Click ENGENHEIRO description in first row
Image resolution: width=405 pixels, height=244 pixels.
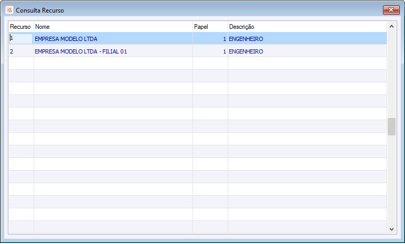pos(246,39)
